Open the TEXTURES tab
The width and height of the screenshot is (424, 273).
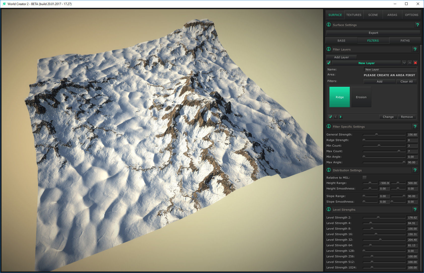[354, 15]
